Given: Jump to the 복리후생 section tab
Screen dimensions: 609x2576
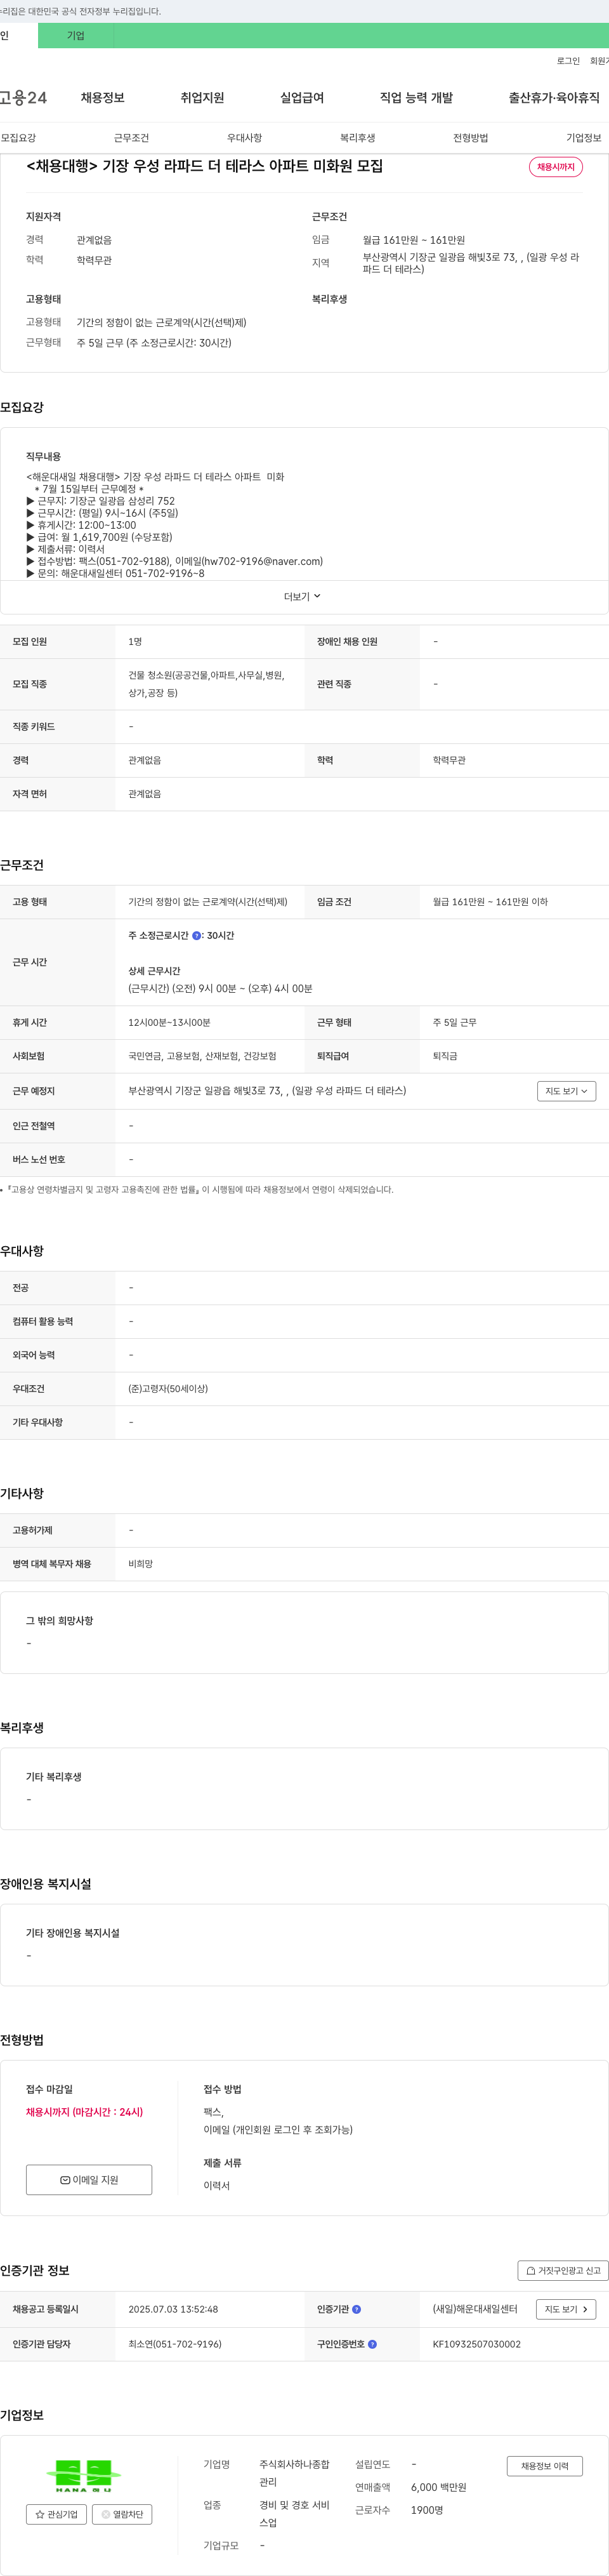Looking at the screenshot, I should 357,138.
